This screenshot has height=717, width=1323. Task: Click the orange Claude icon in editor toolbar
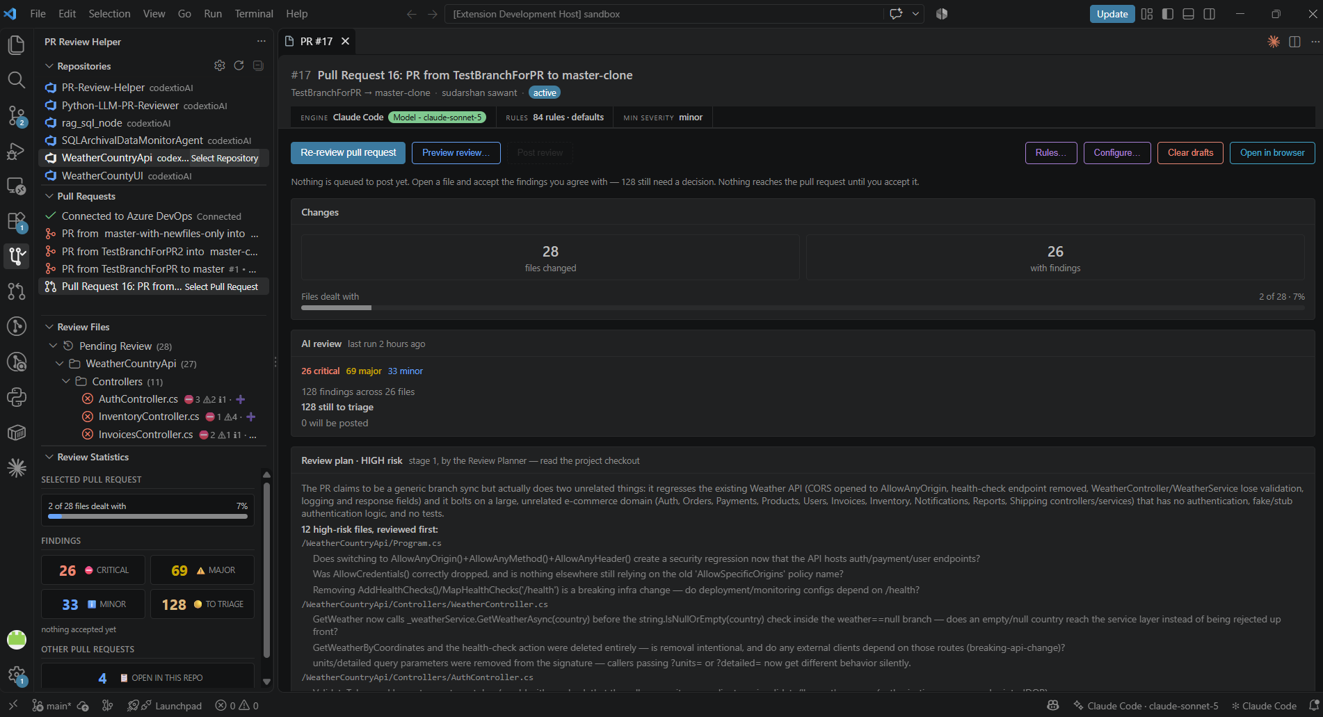1274,42
